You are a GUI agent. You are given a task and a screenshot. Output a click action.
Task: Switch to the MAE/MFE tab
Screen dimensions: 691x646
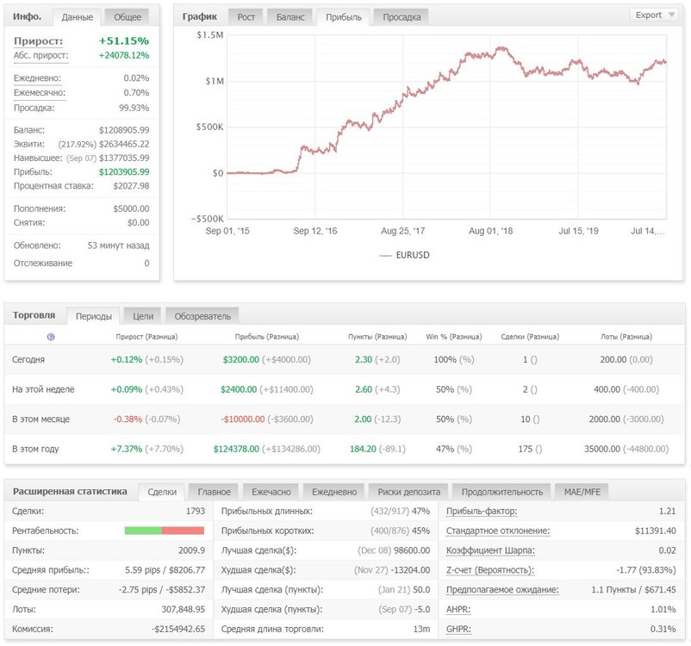(582, 492)
